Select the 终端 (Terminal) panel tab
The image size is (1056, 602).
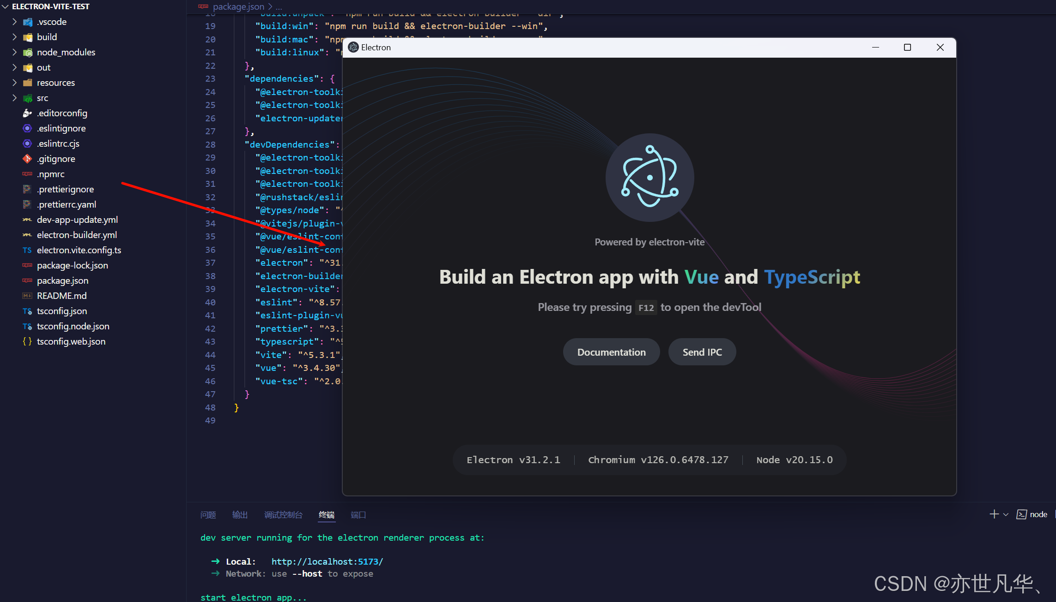pos(327,515)
